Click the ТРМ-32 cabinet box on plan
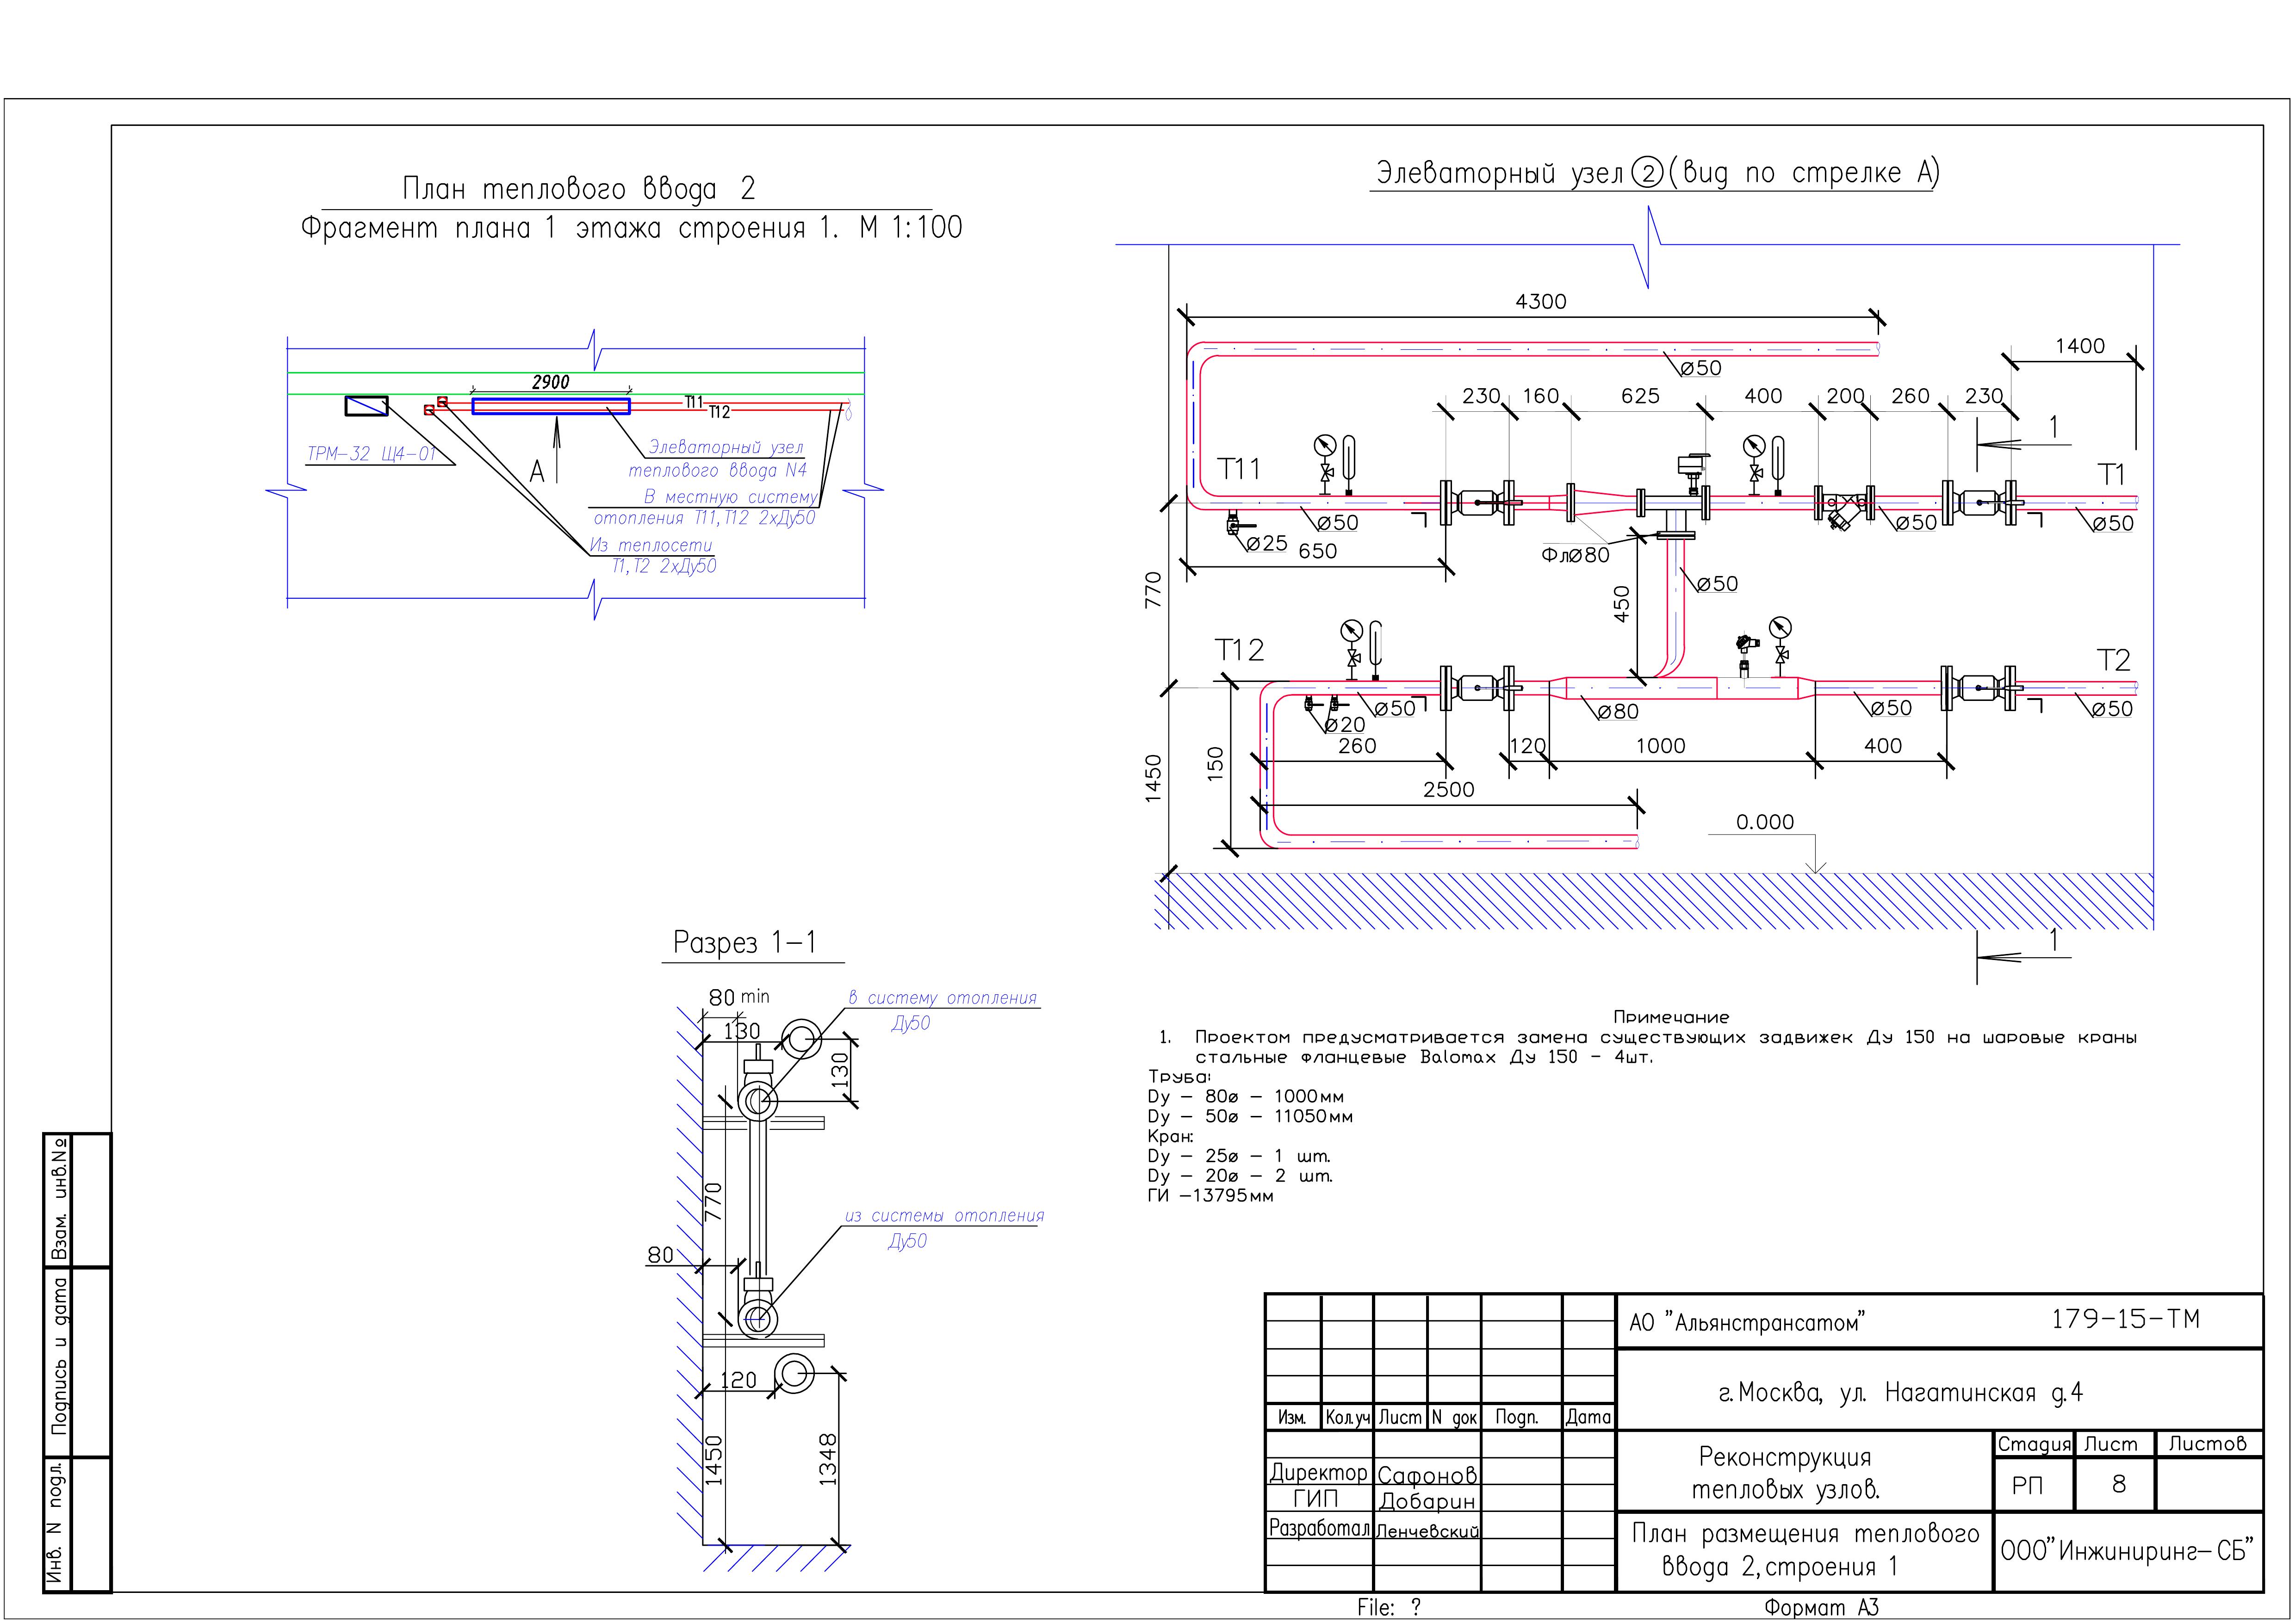 coord(366,406)
